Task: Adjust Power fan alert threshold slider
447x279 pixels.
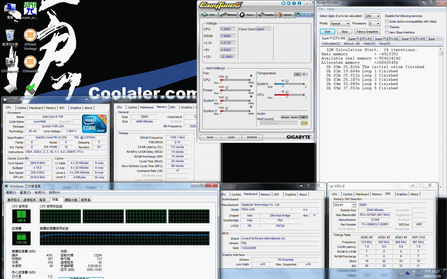Action: 227,88
